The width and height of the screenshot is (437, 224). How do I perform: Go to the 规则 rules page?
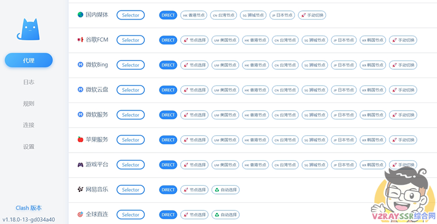pos(29,104)
